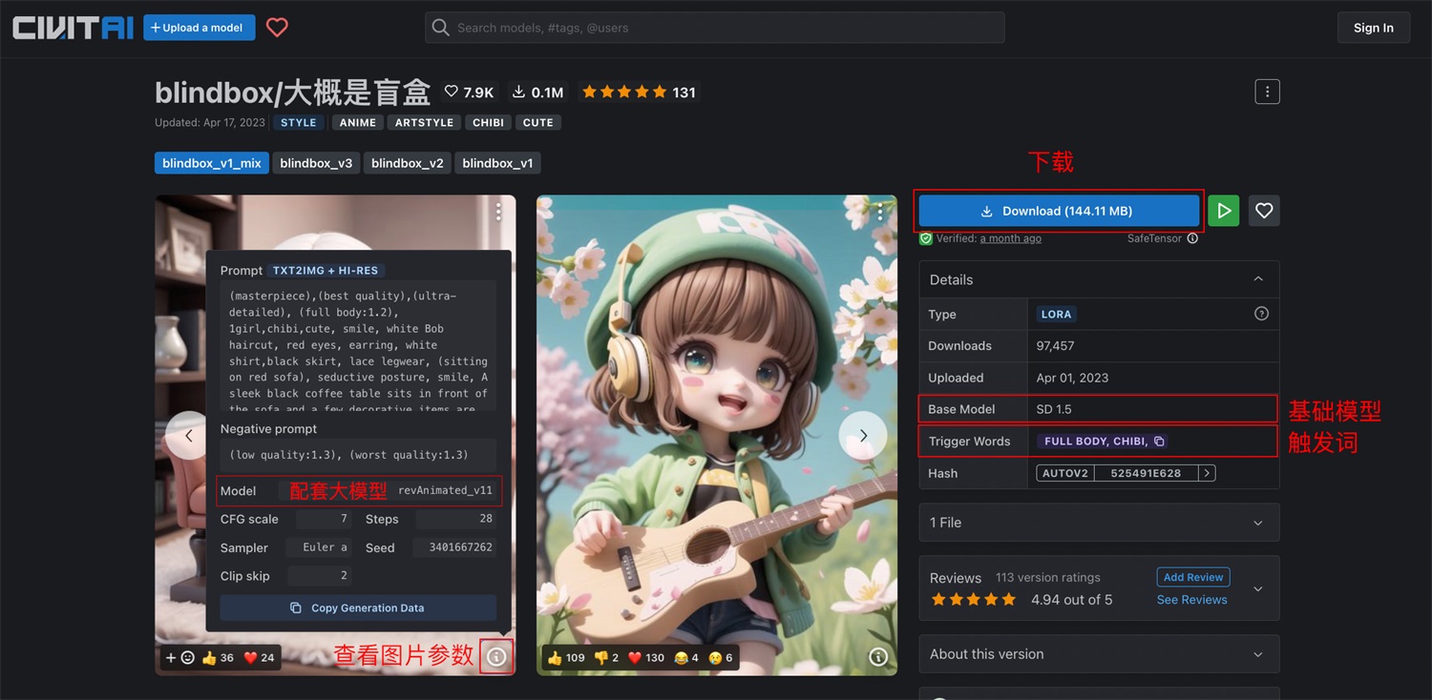The width and height of the screenshot is (1432, 700).
Task: Toggle the heart reaction on the guitar image
Action: click(x=634, y=657)
